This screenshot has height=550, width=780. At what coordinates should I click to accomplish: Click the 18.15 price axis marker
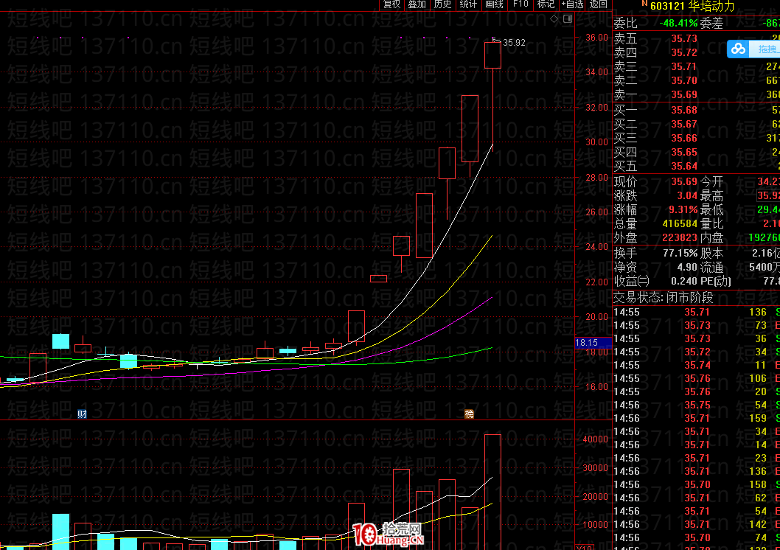593,343
